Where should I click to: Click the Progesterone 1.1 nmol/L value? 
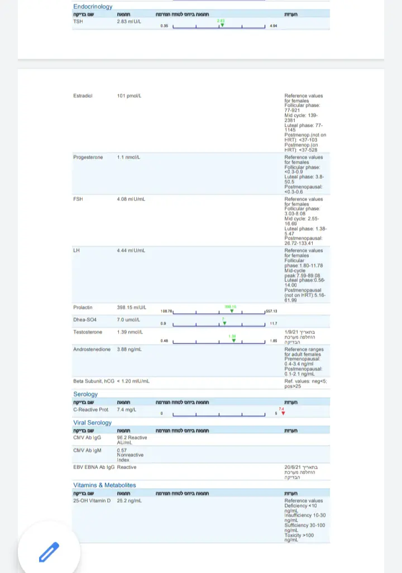point(128,157)
